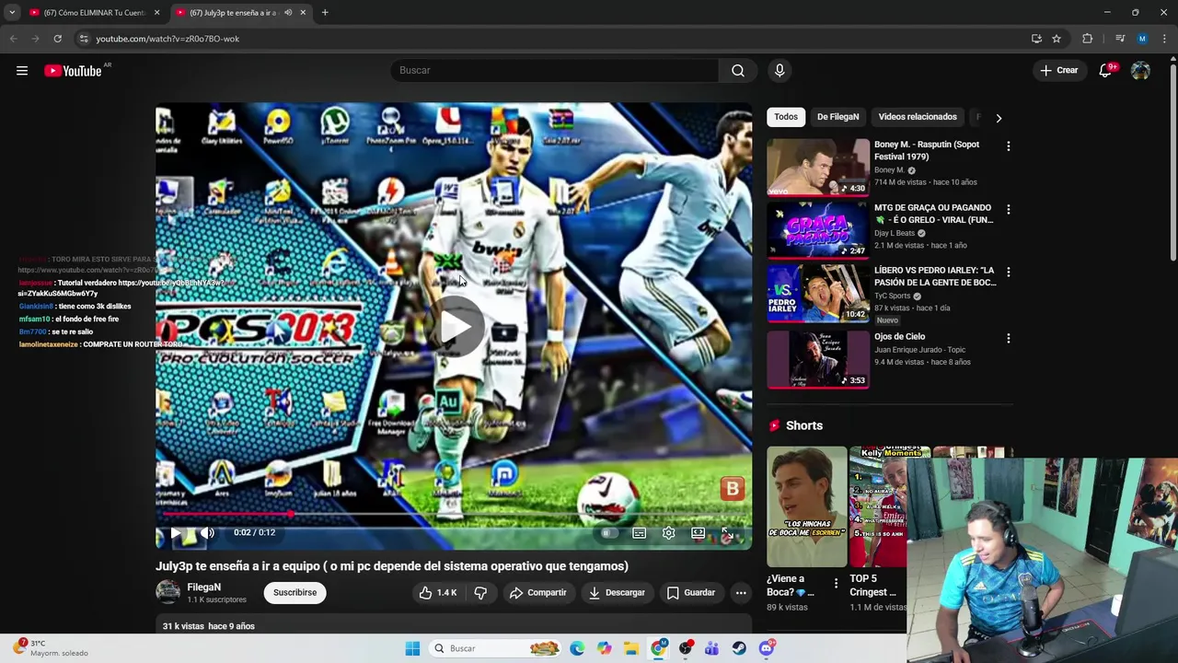Click the Crear button

[x=1059, y=71]
